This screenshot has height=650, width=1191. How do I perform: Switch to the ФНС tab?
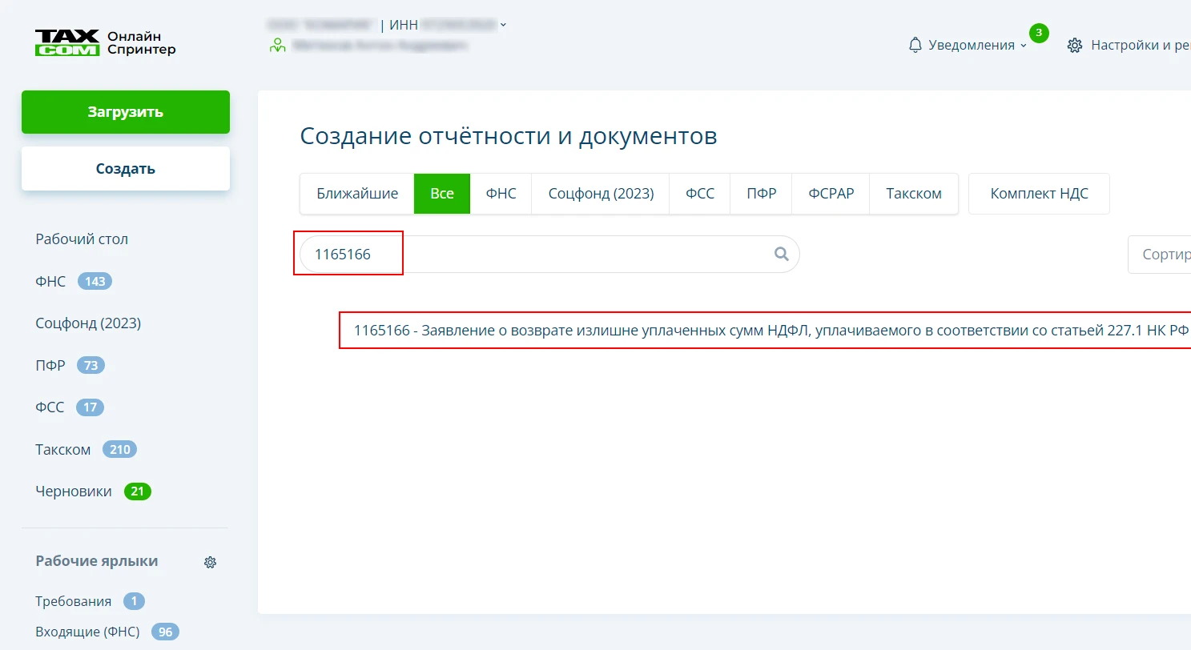tap(501, 194)
